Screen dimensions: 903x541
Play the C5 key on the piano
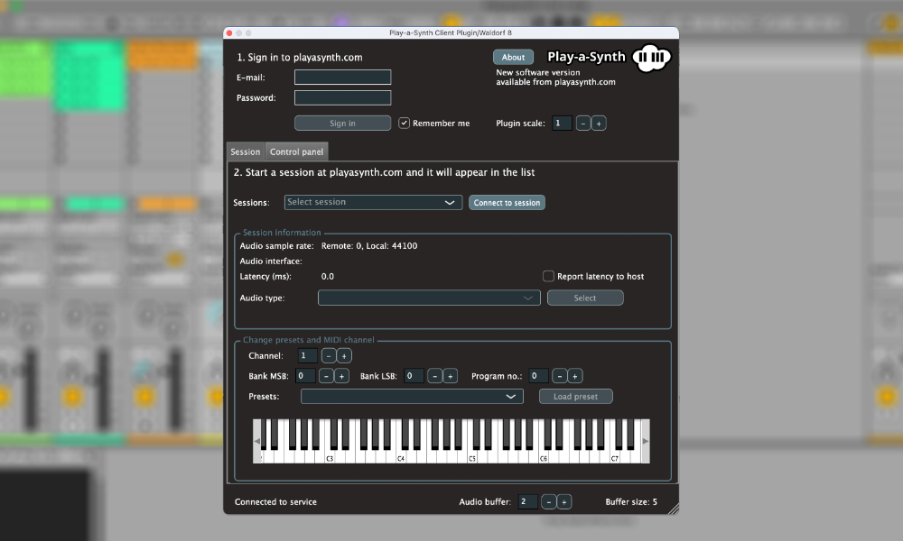(473, 457)
